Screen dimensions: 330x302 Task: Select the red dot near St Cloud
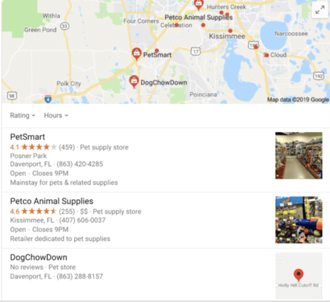(267, 55)
